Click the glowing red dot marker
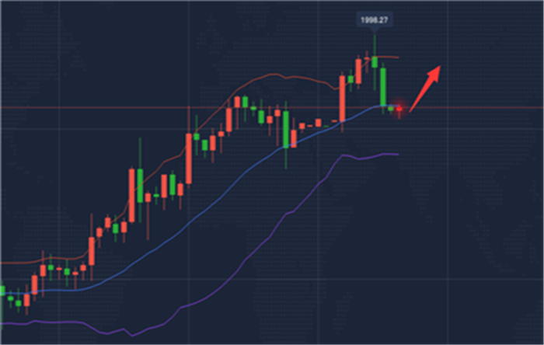 (400, 106)
